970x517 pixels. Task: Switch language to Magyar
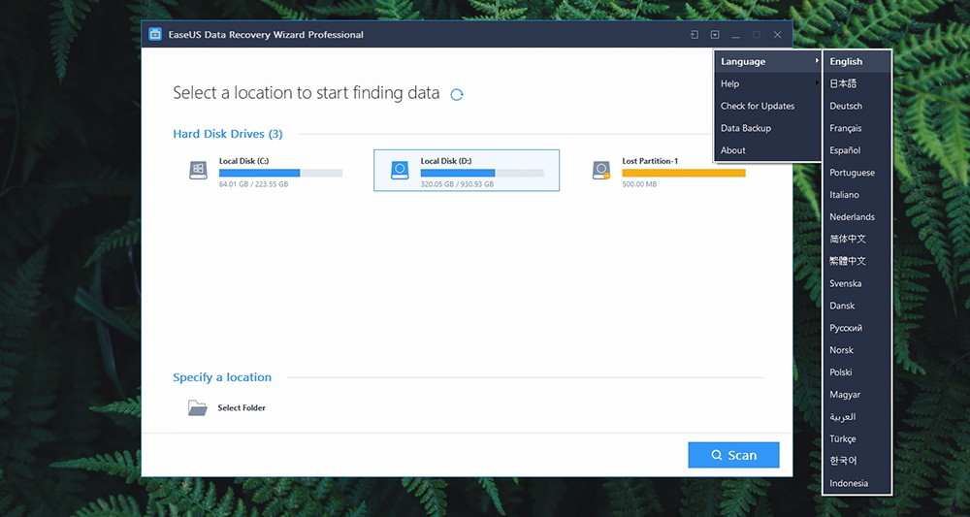(x=857, y=395)
